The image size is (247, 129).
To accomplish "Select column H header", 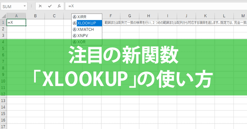I will click(149, 16).
